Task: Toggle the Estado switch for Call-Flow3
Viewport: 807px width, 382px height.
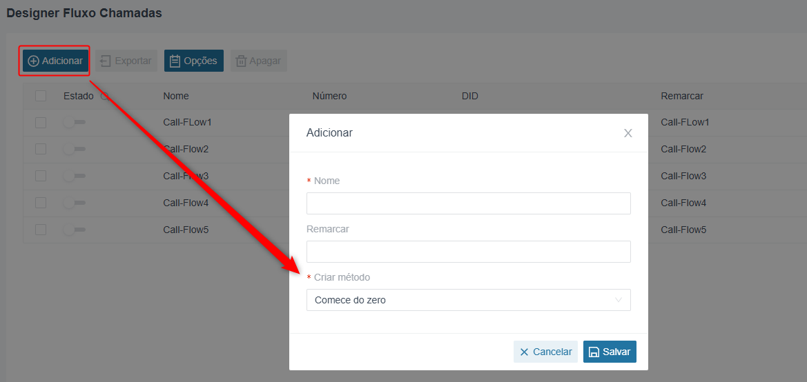Action: coord(74,176)
